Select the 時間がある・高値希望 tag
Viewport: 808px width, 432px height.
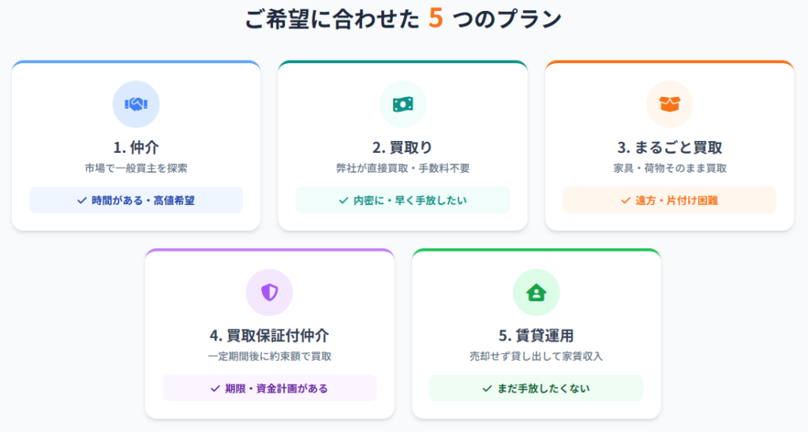tap(136, 200)
